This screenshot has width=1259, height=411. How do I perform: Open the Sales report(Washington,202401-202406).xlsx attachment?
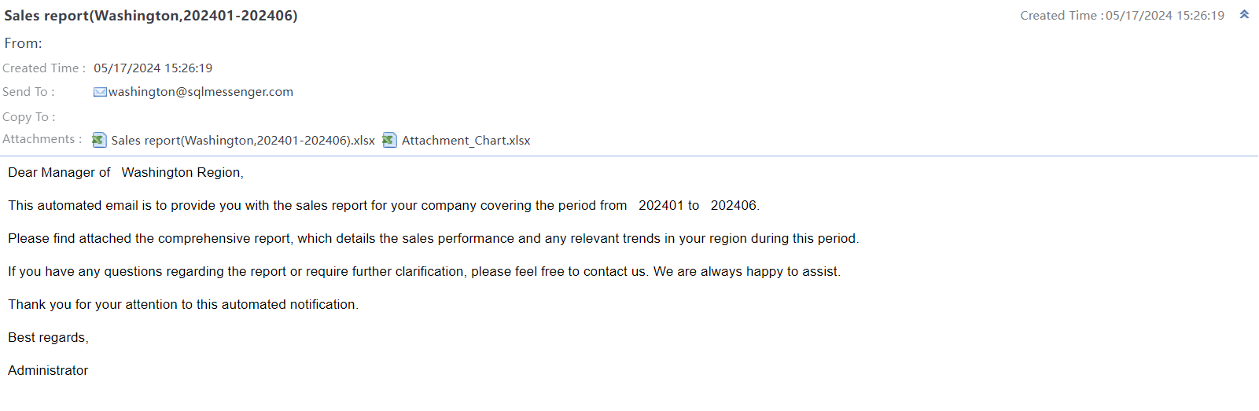tap(242, 141)
